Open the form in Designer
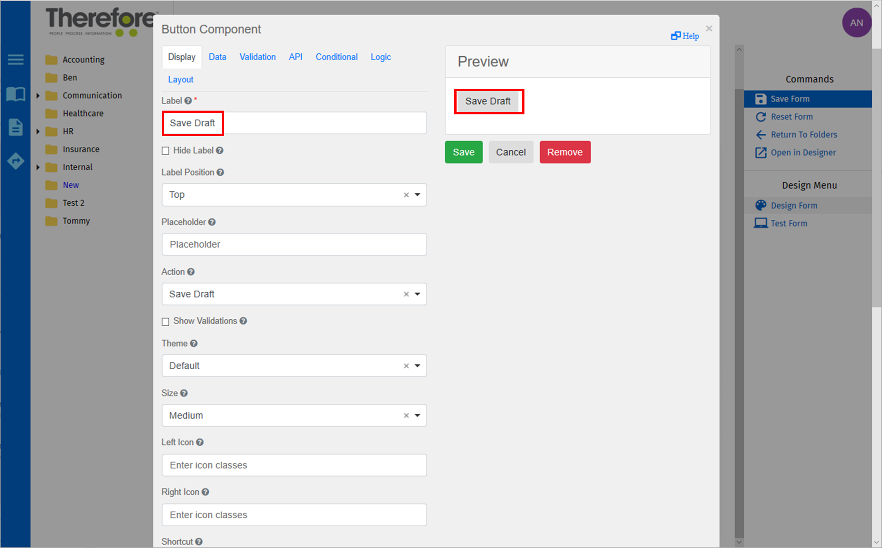Image resolution: width=882 pixels, height=548 pixels. pos(761,152)
